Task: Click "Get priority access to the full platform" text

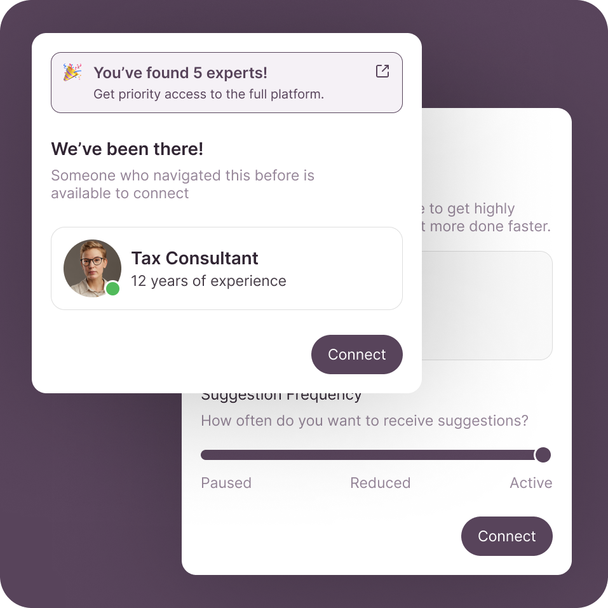Action: point(208,94)
